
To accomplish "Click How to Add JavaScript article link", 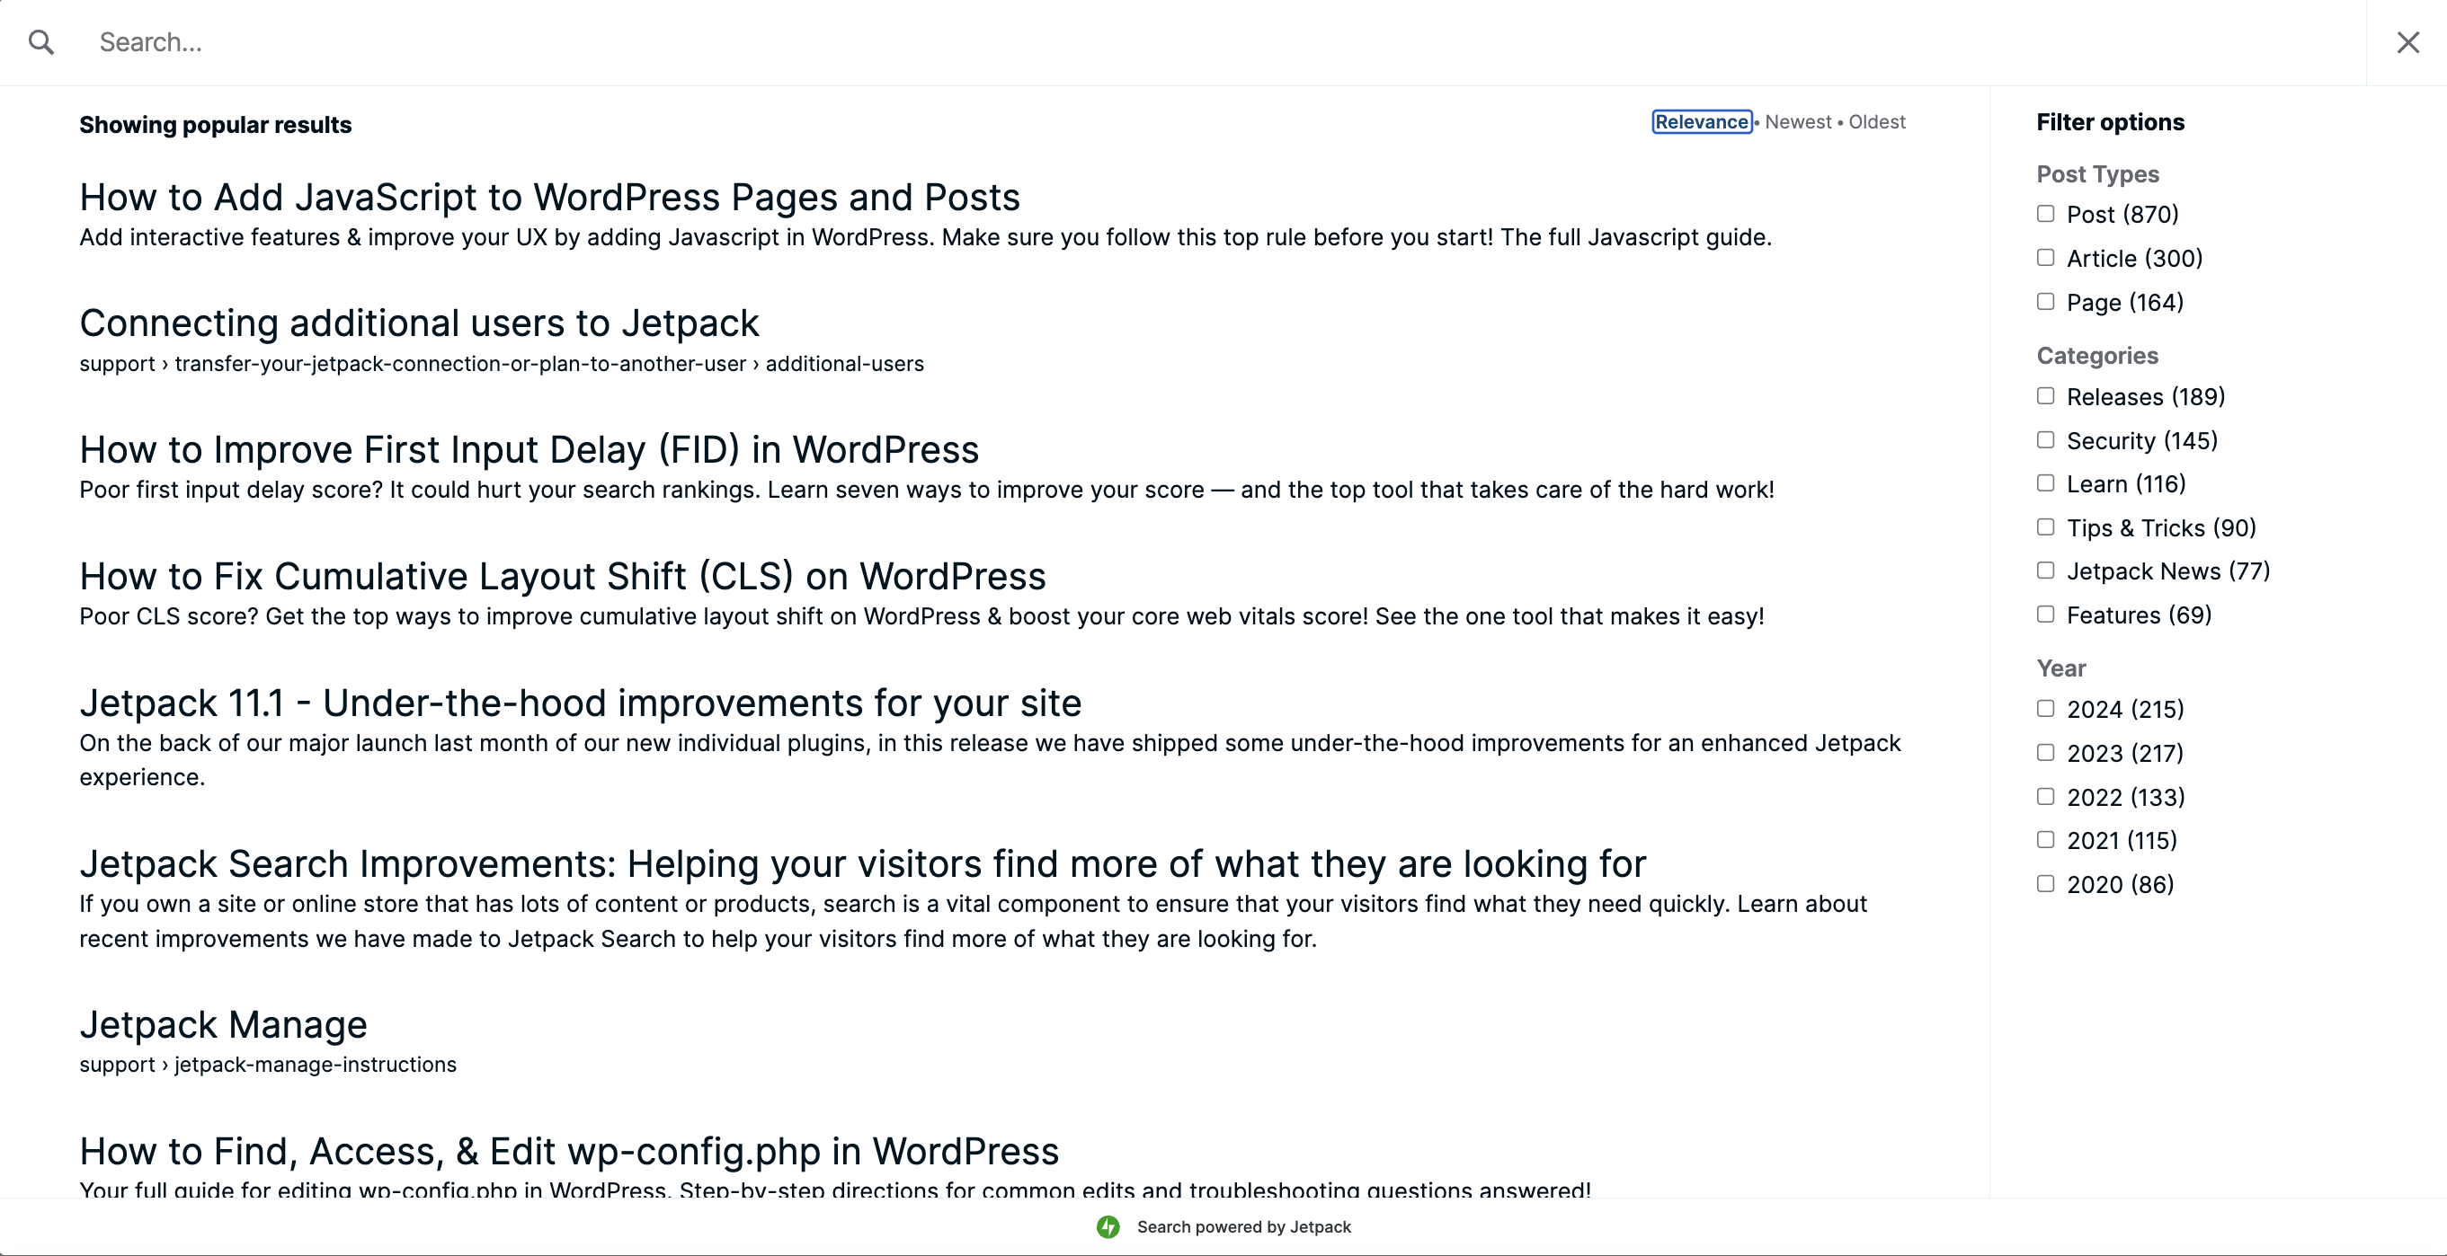I will (x=548, y=197).
